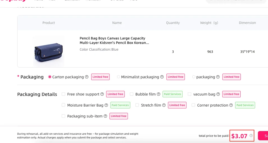The height and width of the screenshot is (143, 268).
Task: Click the Weight (g) column header
Action: tap(209, 23)
